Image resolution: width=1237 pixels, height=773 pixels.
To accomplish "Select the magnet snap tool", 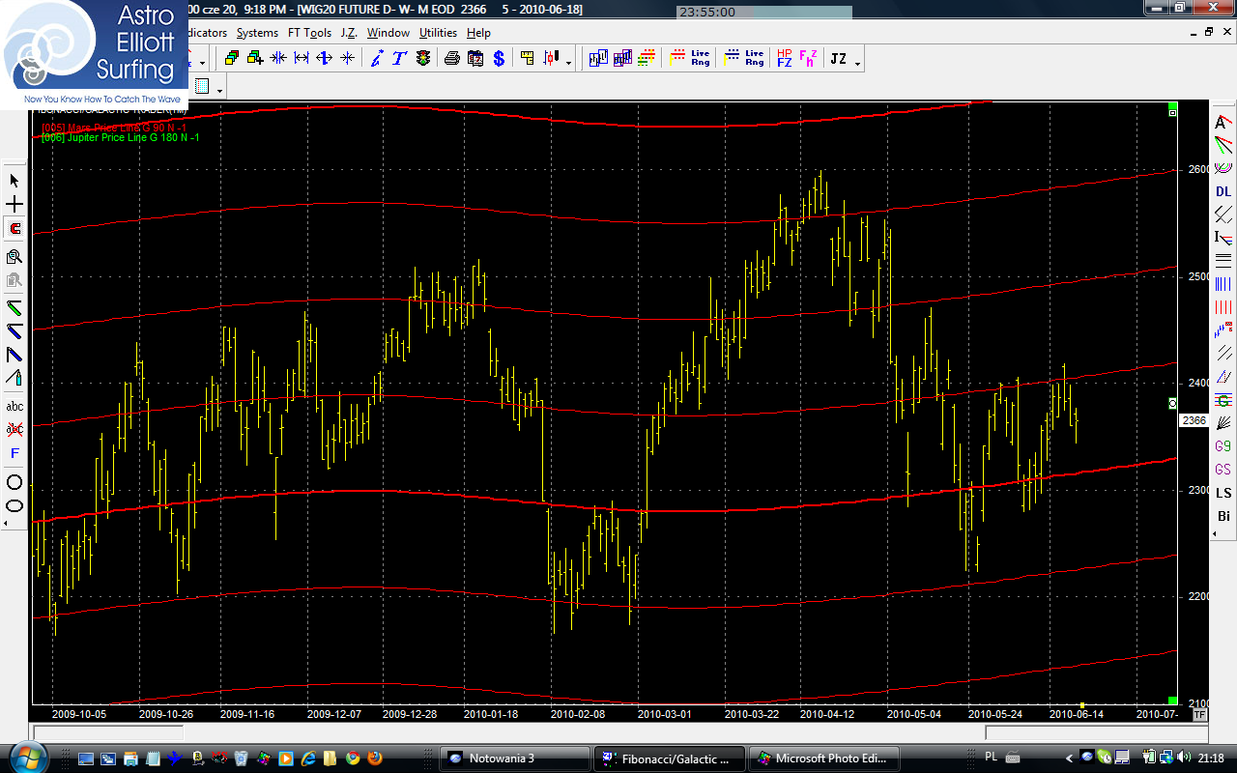I will click(14, 229).
